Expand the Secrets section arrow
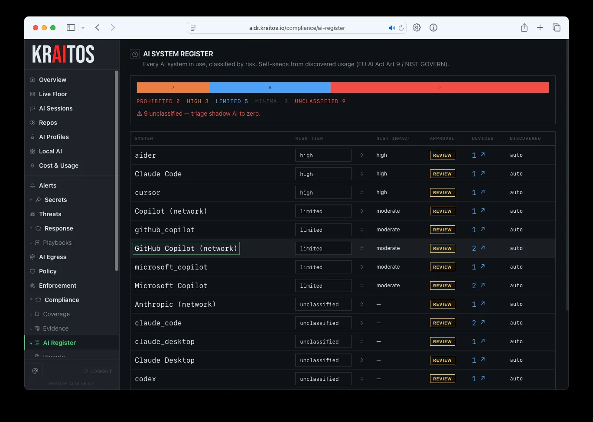The width and height of the screenshot is (593, 422). click(x=31, y=200)
